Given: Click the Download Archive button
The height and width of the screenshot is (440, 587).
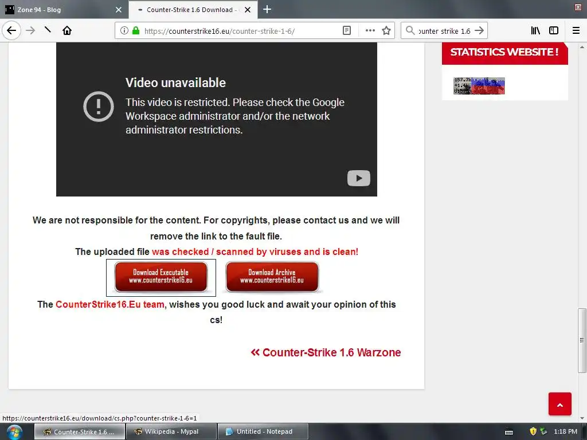Looking at the screenshot, I should click(x=272, y=277).
